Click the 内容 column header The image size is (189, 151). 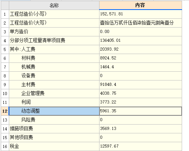tap(141, 5)
